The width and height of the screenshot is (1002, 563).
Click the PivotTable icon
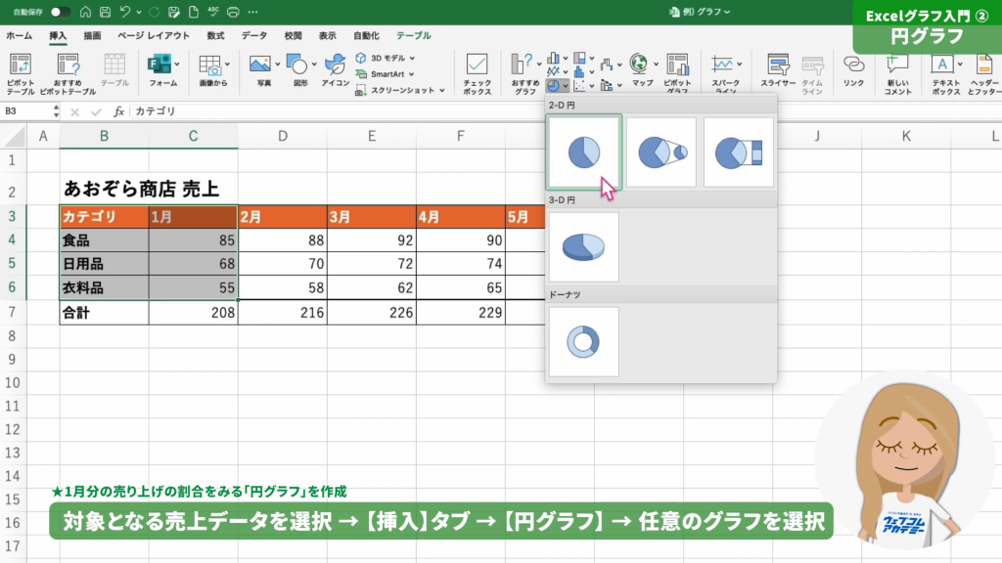pyautogui.click(x=20, y=71)
